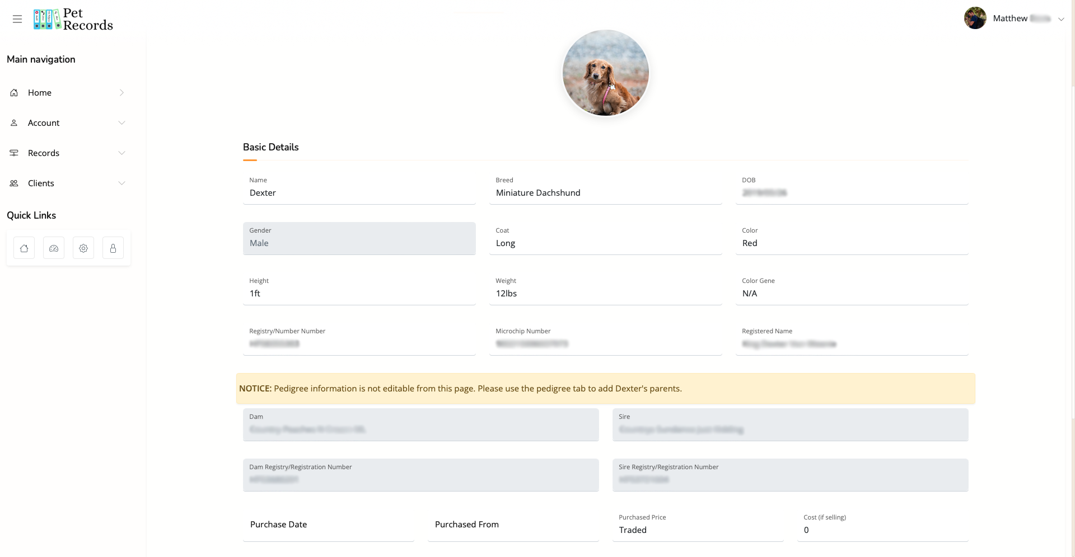Click the Name field containing Dexter
The height and width of the screenshot is (557, 1075).
359,193
